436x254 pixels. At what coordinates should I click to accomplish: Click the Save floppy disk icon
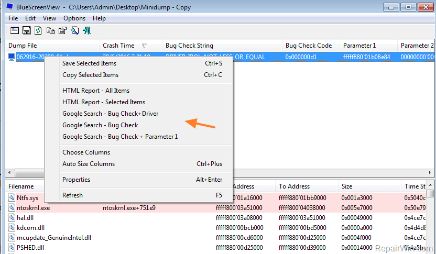pyautogui.click(x=26, y=30)
